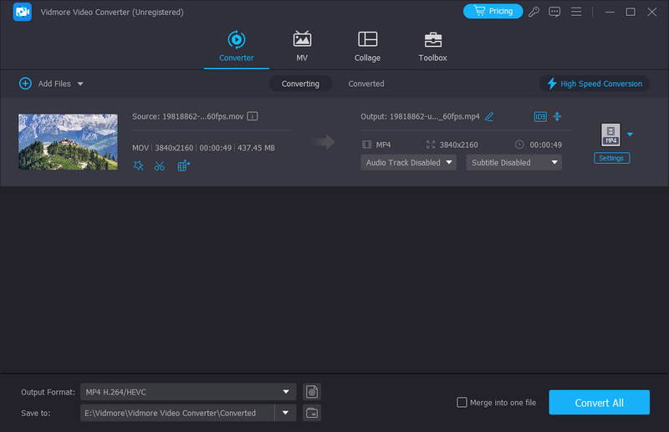
Task: Switch to the Toolbox tab
Action: coord(432,47)
